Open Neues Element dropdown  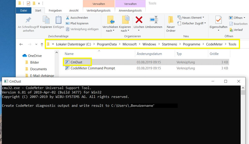(191, 17)
